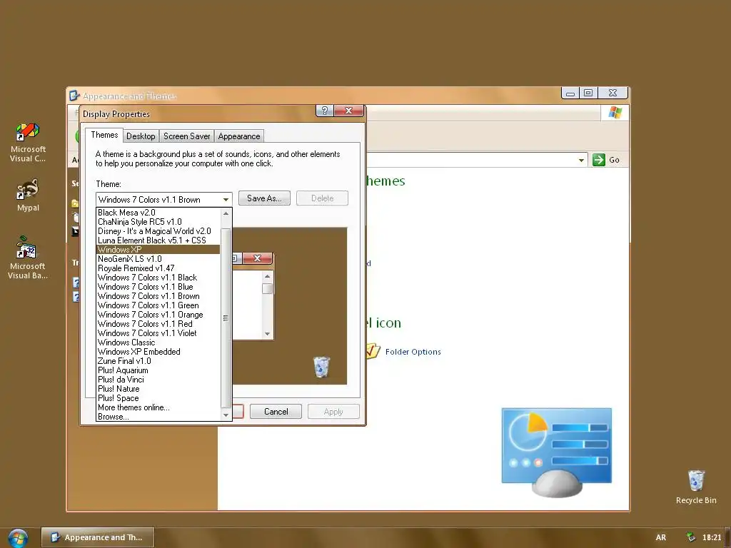731x548 pixels.
Task: Switch to the Desktop tab
Action: (x=141, y=136)
